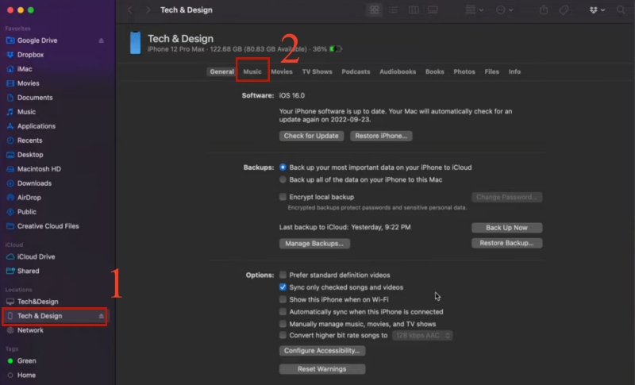Click the Check for Update button
The height and width of the screenshot is (385, 635).
click(x=311, y=136)
